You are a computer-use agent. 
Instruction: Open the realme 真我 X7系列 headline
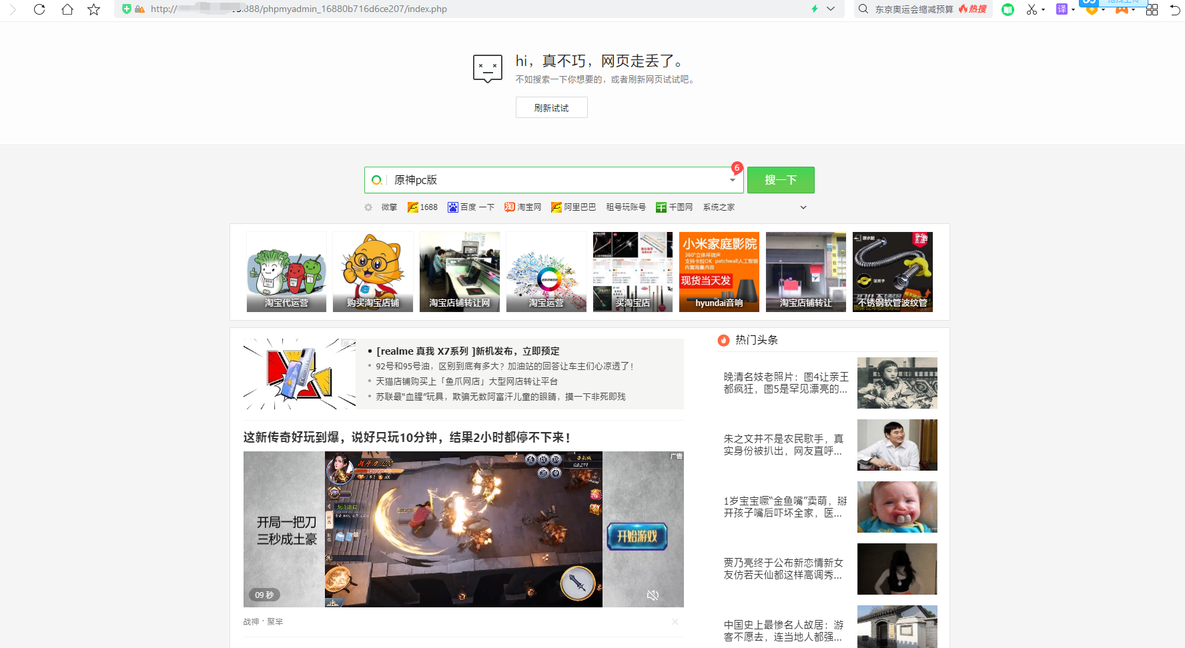point(468,351)
